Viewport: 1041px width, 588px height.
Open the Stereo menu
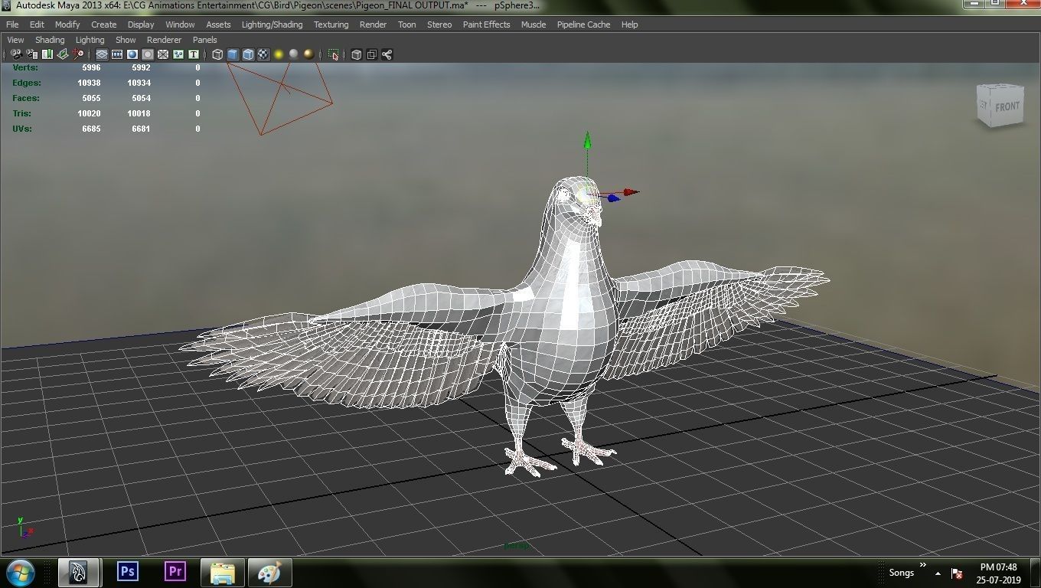click(x=439, y=24)
